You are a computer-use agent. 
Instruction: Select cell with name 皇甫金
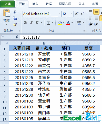pos(44,77)
